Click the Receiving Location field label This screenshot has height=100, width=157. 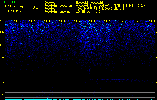pos(58,6)
